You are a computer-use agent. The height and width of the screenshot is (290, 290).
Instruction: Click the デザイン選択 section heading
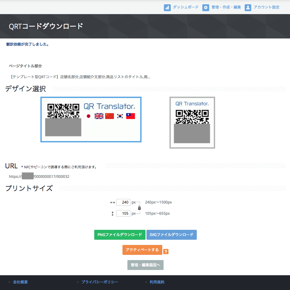(x=25, y=89)
